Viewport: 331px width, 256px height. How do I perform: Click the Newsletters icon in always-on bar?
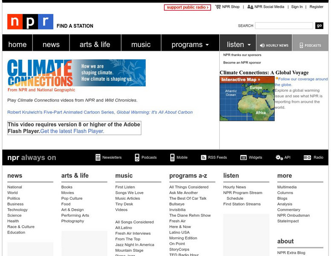98,157
